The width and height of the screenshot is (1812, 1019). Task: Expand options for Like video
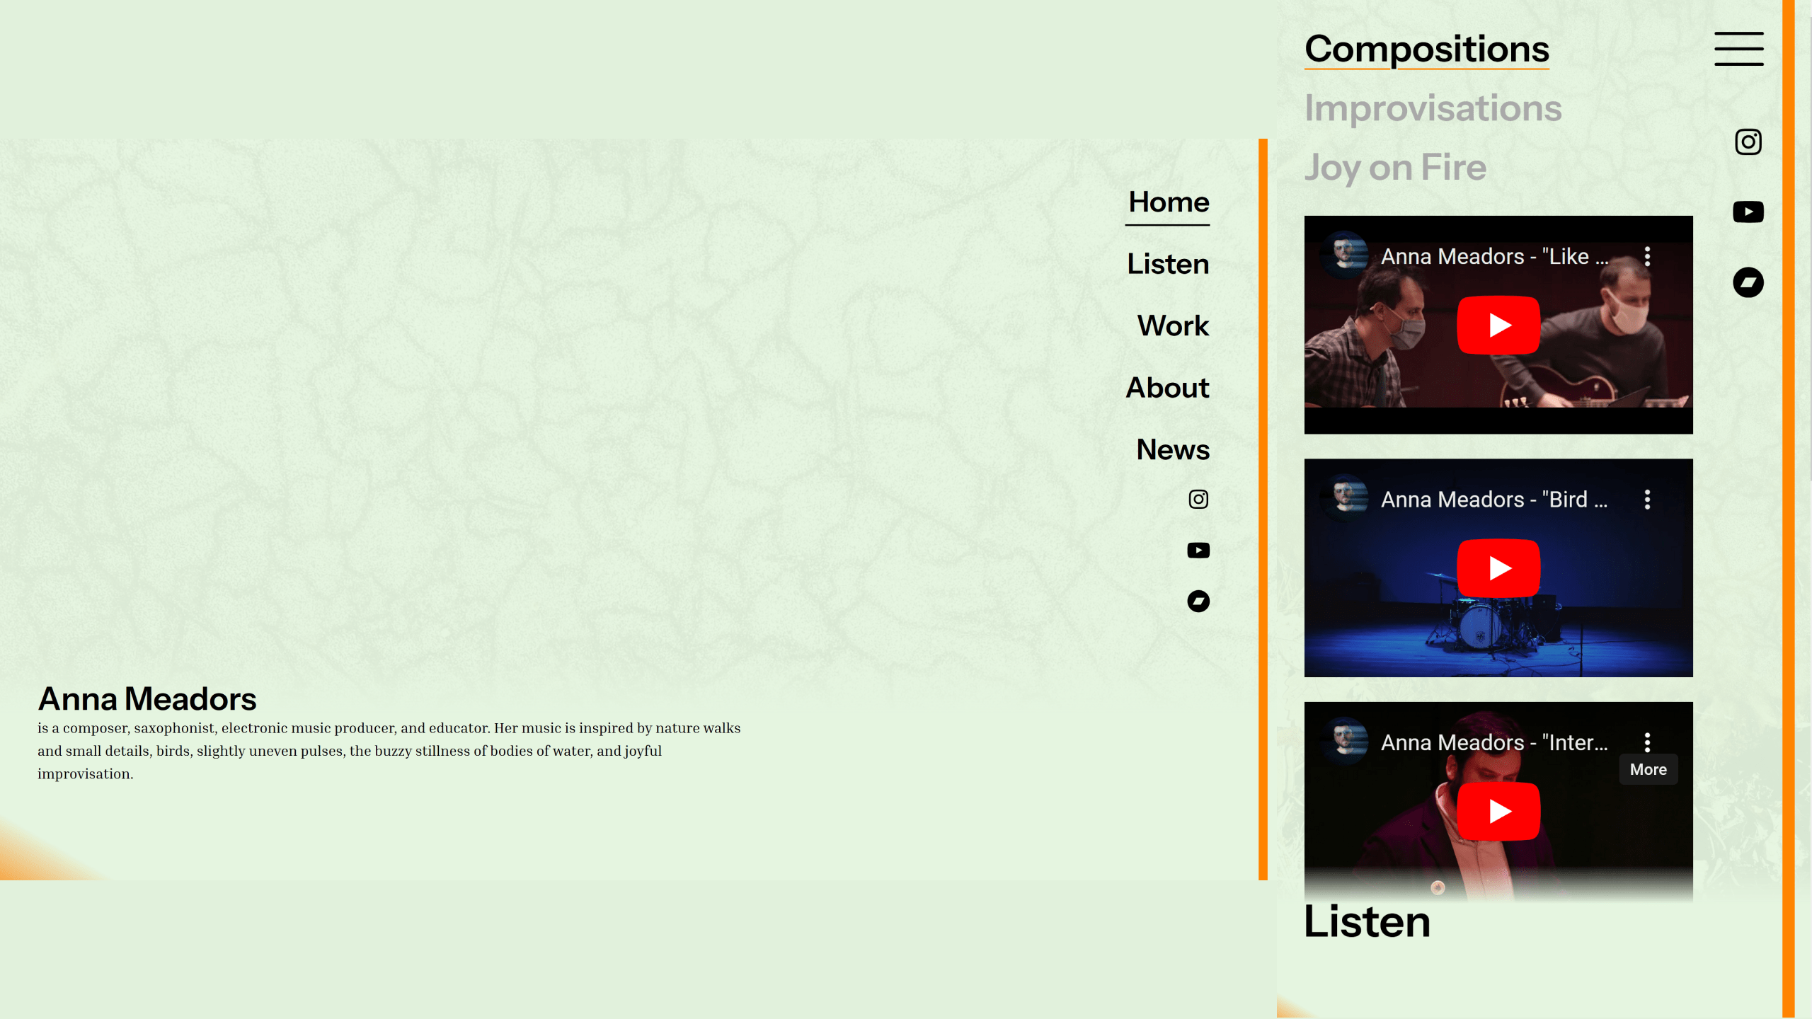tap(1648, 256)
